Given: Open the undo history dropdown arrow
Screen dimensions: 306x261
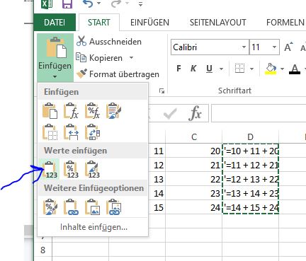Looking at the screenshot, I should (x=98, y=4).
